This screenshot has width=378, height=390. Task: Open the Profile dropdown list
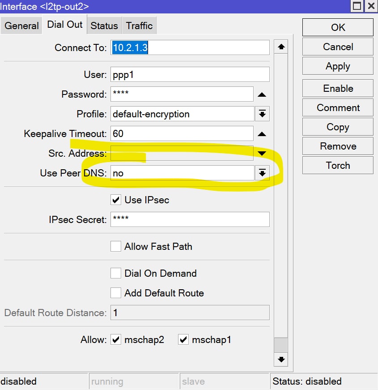pyautogui.click(x=262, y=114)
